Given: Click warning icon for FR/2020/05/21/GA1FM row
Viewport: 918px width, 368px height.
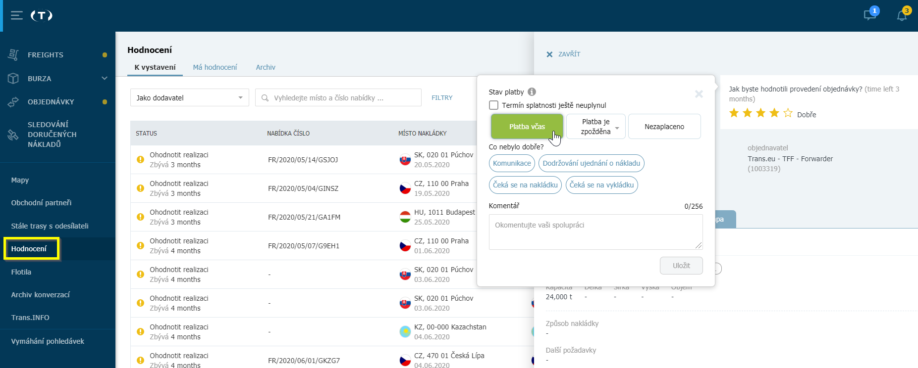Looking at the screenshot, I should [x=140, y=217].
